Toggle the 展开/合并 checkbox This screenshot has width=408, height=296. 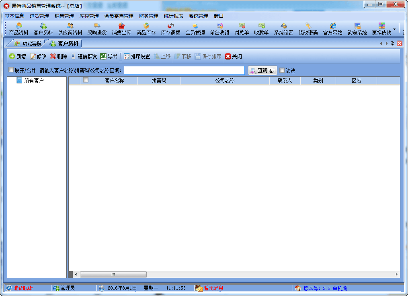click(x=11, y=70)
